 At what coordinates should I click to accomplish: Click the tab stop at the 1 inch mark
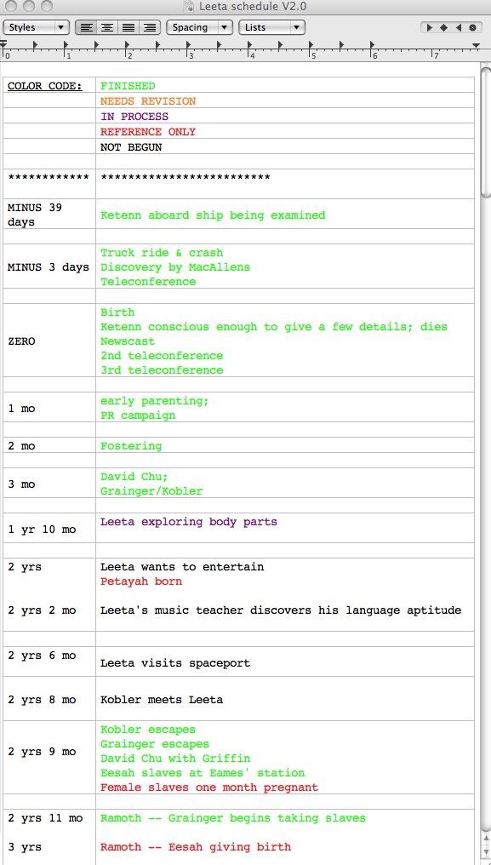66,44
